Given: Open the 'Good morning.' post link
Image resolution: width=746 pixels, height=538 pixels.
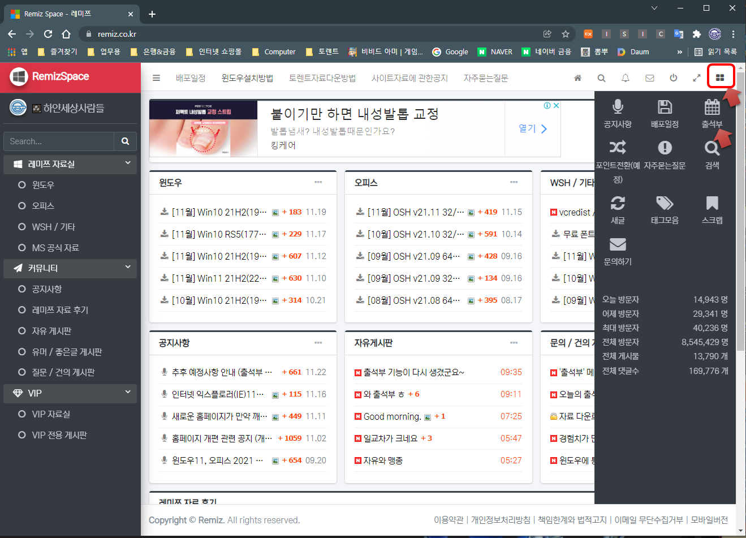Looking at the screenshot, I should coord(392,416).
